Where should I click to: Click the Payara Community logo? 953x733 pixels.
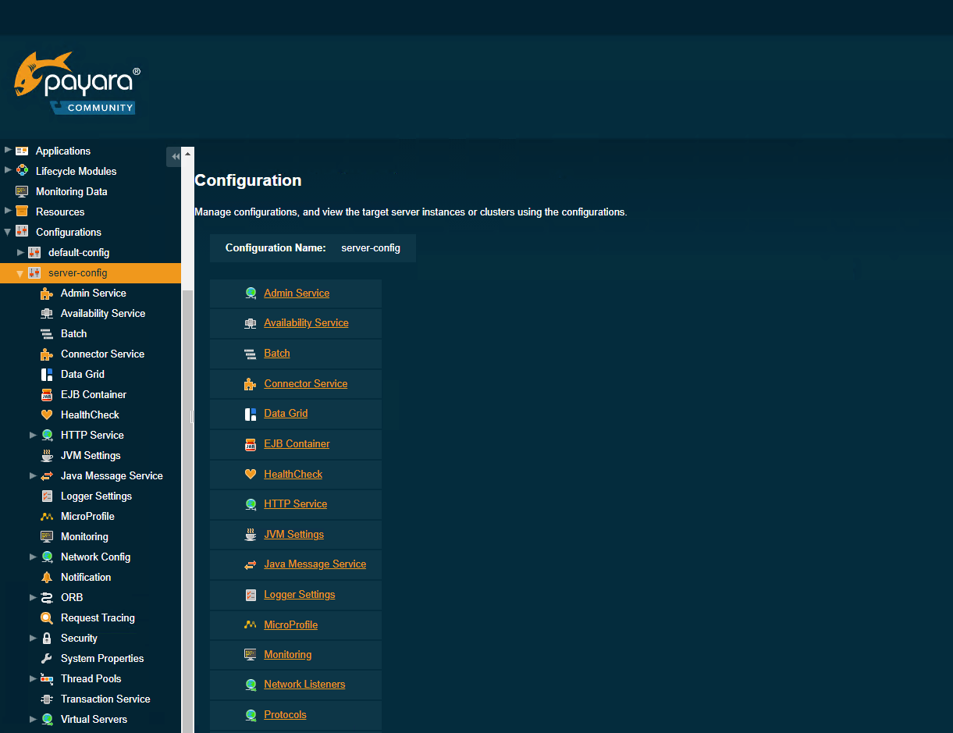coord(76,84)
